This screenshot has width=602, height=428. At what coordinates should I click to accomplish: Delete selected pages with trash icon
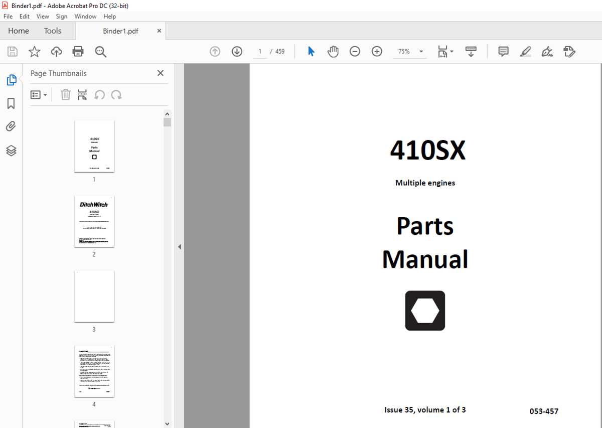tap(66, 95)
